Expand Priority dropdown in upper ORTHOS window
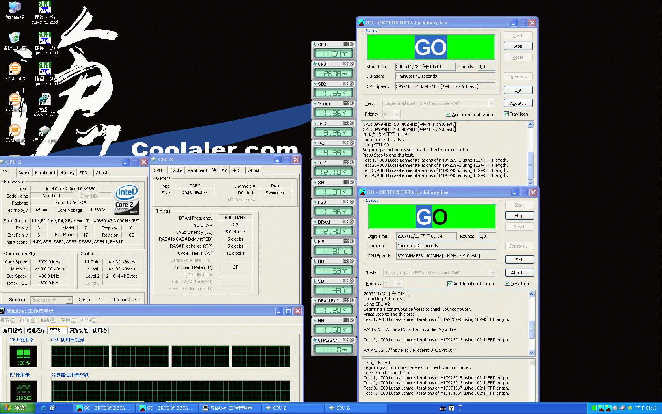Screen dimensions: 662x414 pyautogui.click(x=397, y=114)
